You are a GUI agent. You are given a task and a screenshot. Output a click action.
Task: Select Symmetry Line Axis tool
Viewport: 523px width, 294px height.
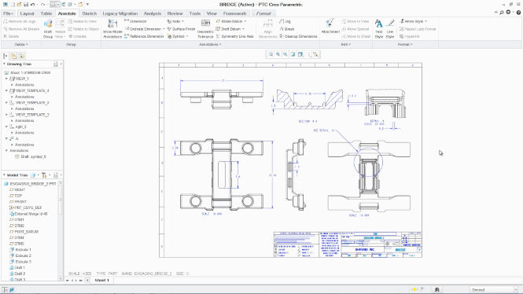[x=234, y=36]
